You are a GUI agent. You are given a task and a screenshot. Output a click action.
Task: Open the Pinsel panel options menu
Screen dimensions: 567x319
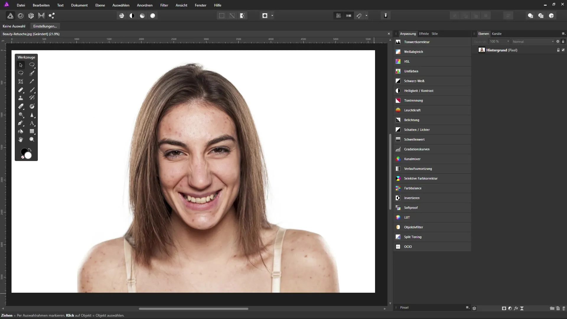(x=467, y=307)
